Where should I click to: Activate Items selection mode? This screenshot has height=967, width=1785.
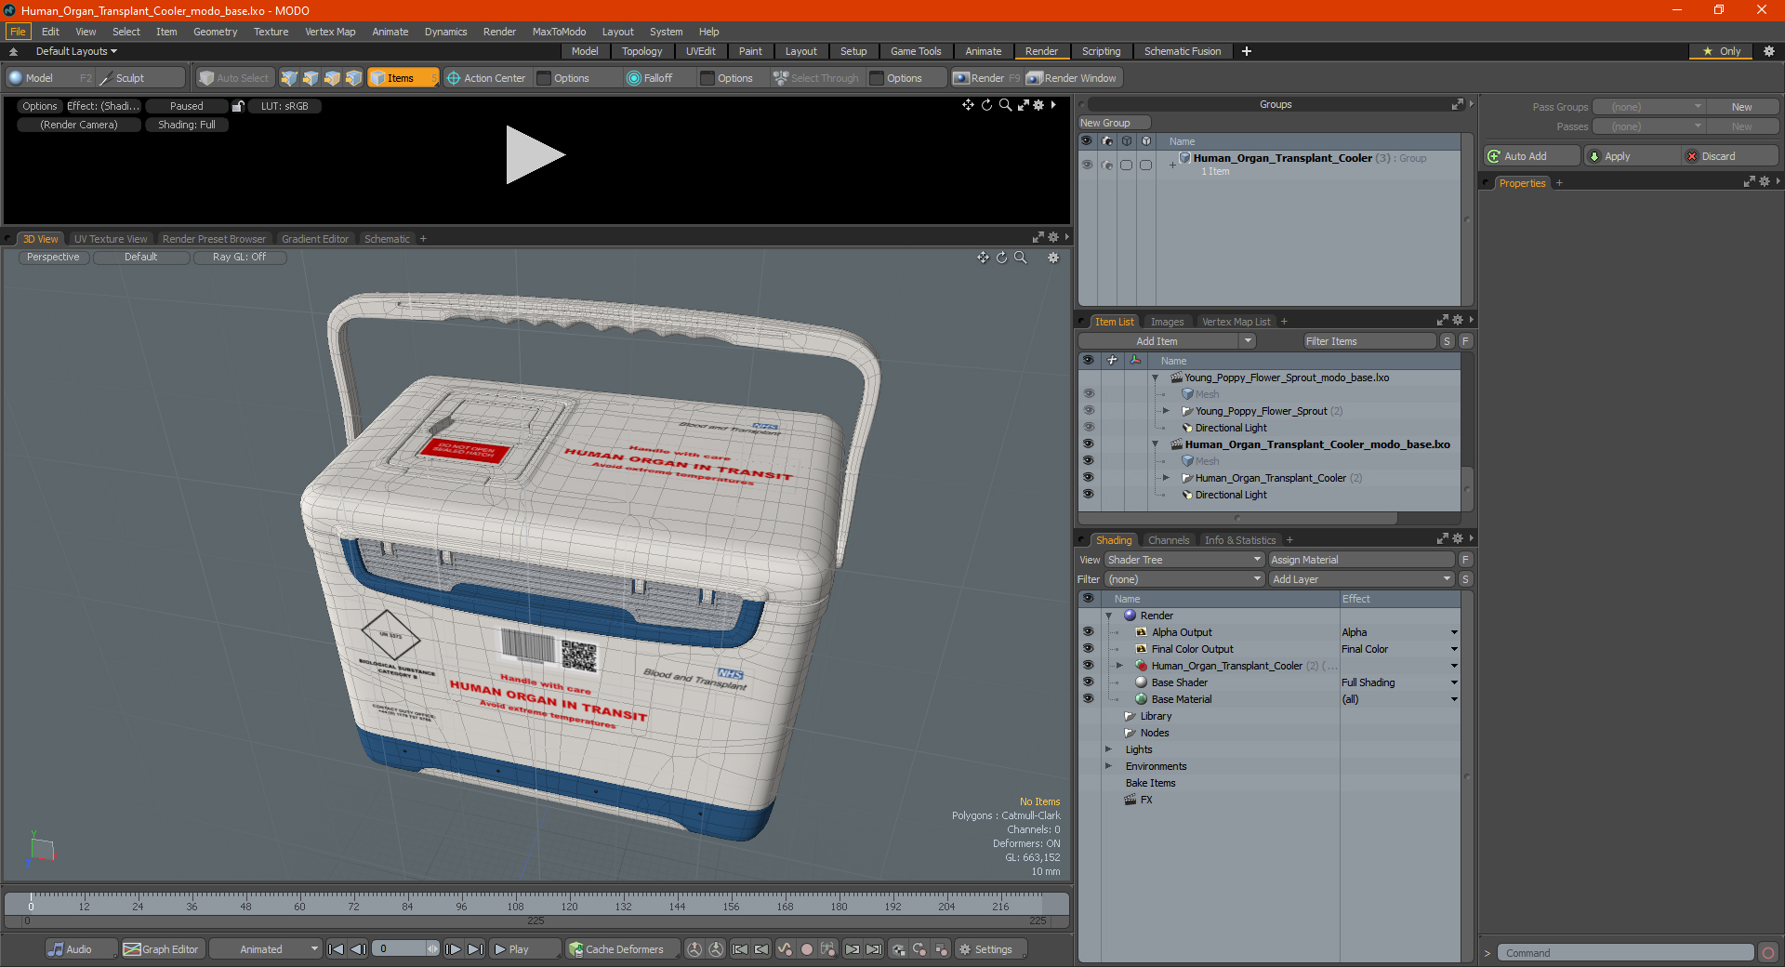[x=403, y=78]
